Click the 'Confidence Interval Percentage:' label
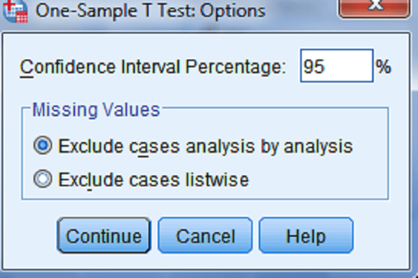This screenshot has width=418, height=278. tap(153, 67)
